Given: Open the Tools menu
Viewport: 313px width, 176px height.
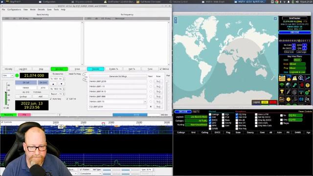Looking at the screenshot, I should pos(56,10).
